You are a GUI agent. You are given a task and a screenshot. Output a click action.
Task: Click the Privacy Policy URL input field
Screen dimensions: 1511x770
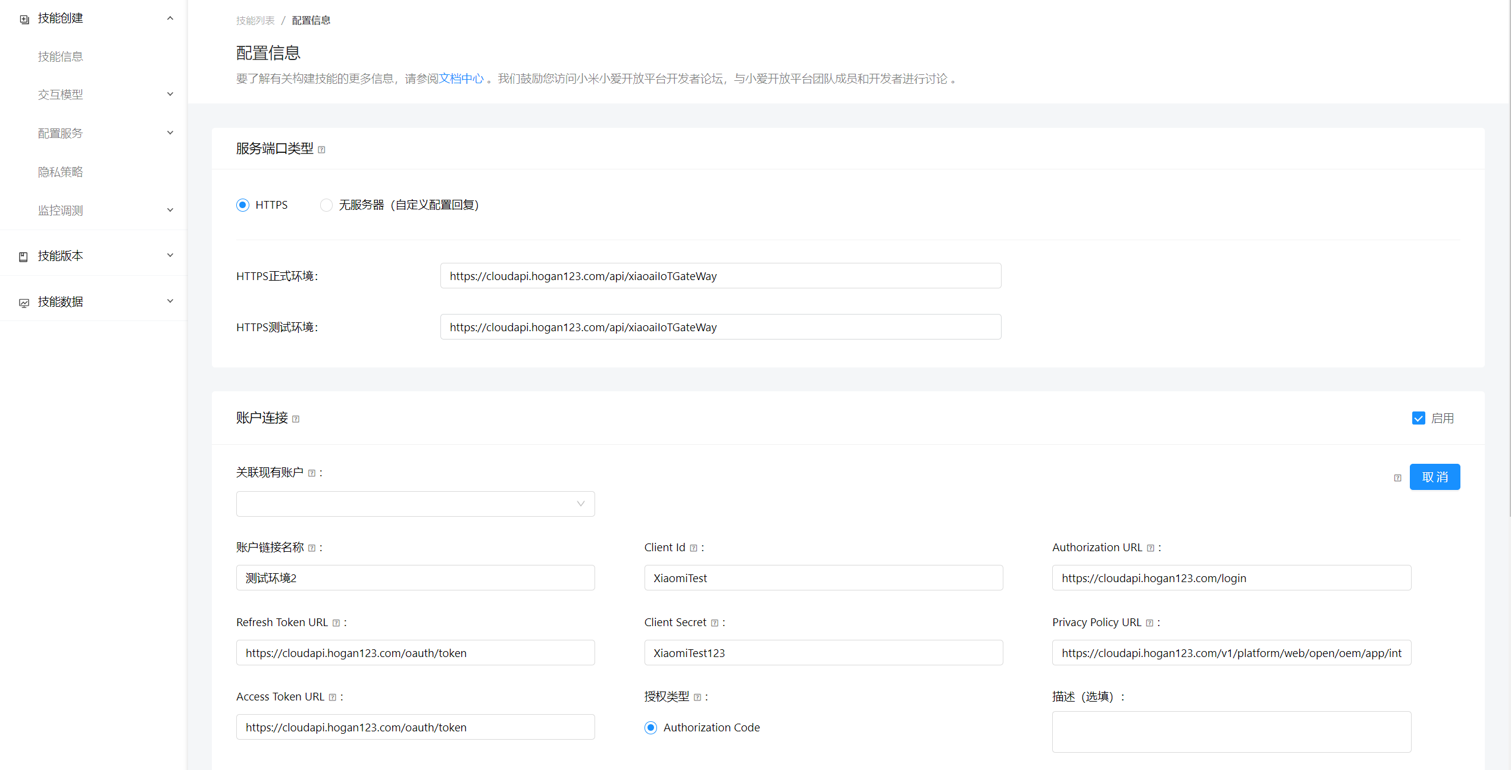click(x=1232, y=653)
